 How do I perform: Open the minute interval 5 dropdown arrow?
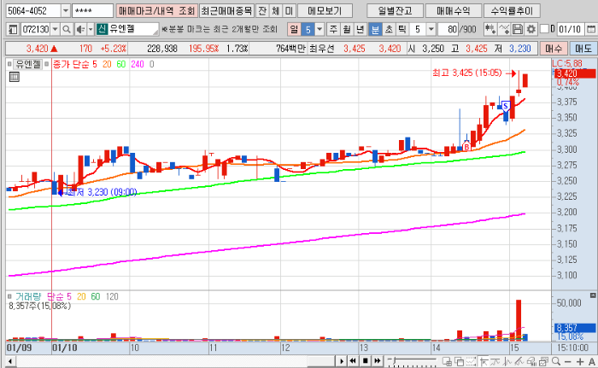[x=431, y=29]
